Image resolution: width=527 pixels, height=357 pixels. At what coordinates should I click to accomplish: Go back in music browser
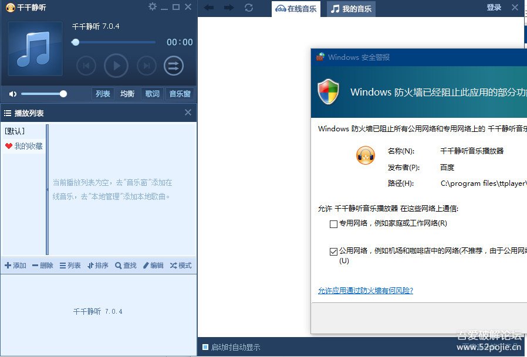(209, 8)
